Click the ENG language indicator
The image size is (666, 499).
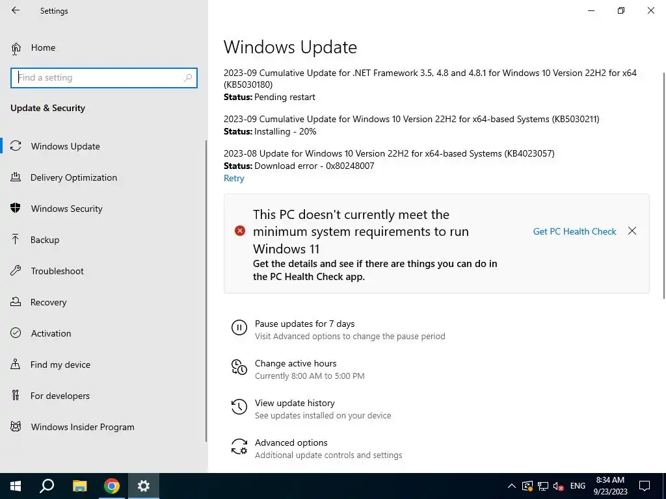click(x=578, y=486)
